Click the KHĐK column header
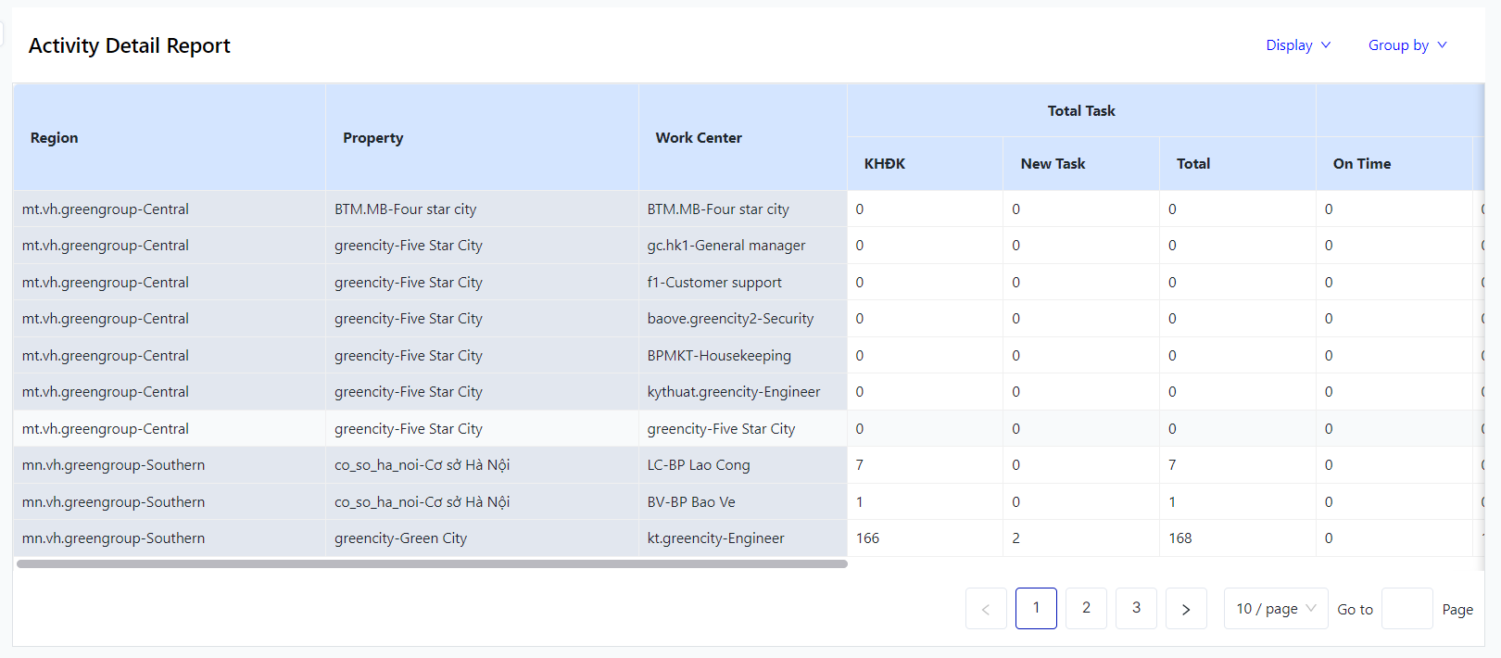Image resolution: width=1501 pixels, height=658 pixels. [x=885, y=164]
